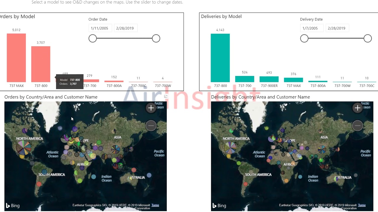Click Delivery Date slider right handle
The height and width of the screenshot is (212, 378).
[368, 38]
